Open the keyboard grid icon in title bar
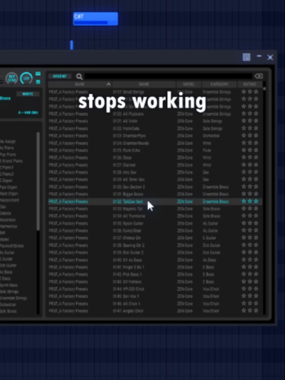The image size is (285, 380). 246,57
